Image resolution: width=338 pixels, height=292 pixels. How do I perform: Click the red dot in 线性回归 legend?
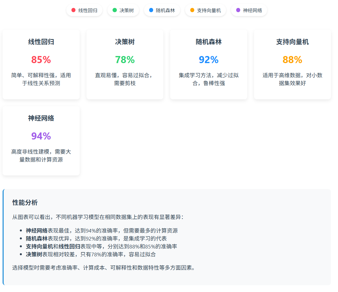73,10
